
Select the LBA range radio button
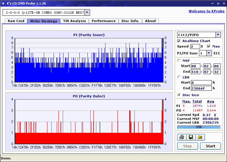tap(179, 77)
